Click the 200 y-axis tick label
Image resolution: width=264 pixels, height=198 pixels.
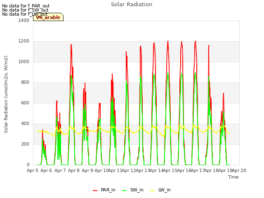pyautogui.click(x=25, y=144)
